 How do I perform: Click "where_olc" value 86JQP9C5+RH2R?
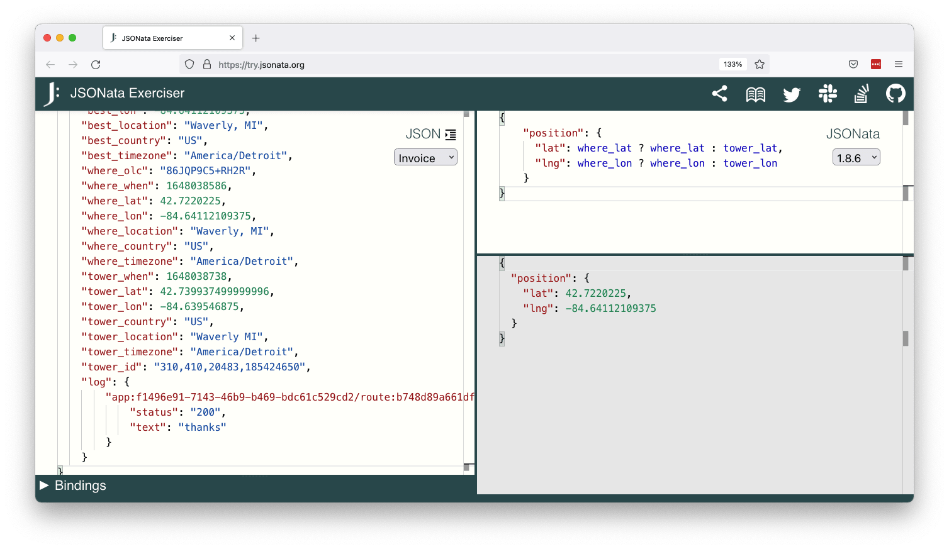coord(205,171)
